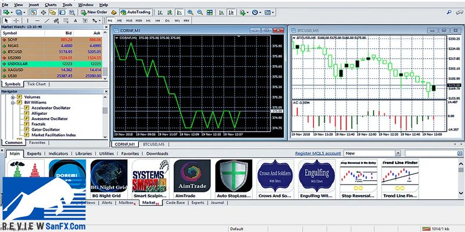Select Awesome Oscillator in Navigator
The height and width of the screenshot is (232, 465).
click(x=49, y=119)
